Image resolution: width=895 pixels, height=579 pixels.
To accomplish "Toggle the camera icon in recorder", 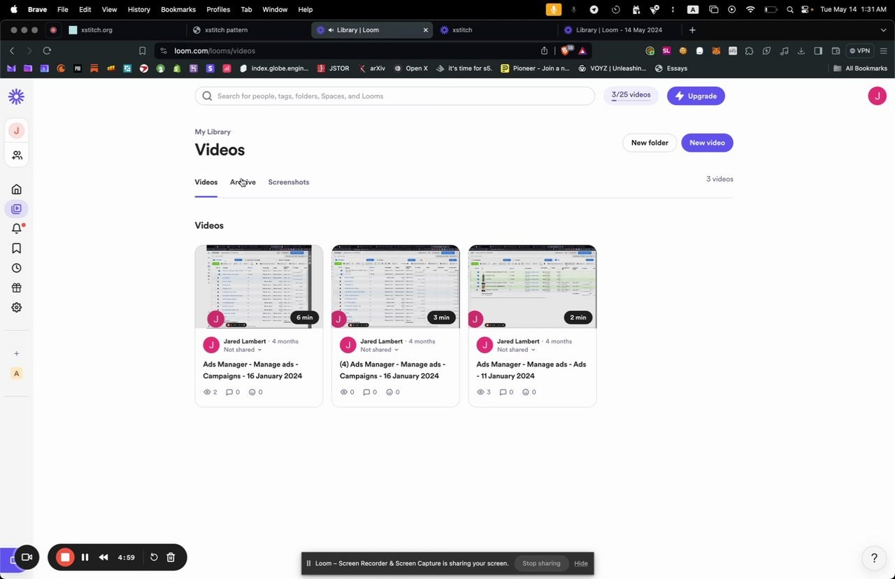I will pos(27,557).
